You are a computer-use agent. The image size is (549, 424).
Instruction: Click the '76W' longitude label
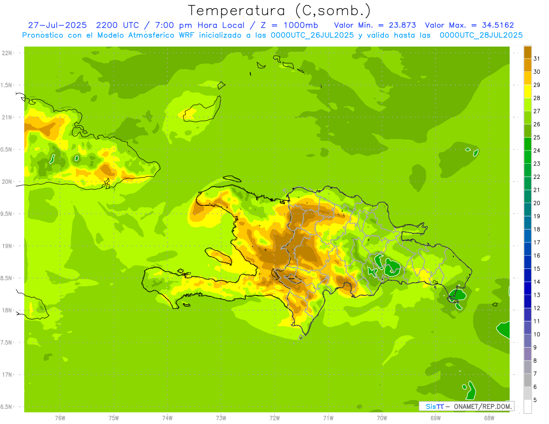tap(60, 418)
